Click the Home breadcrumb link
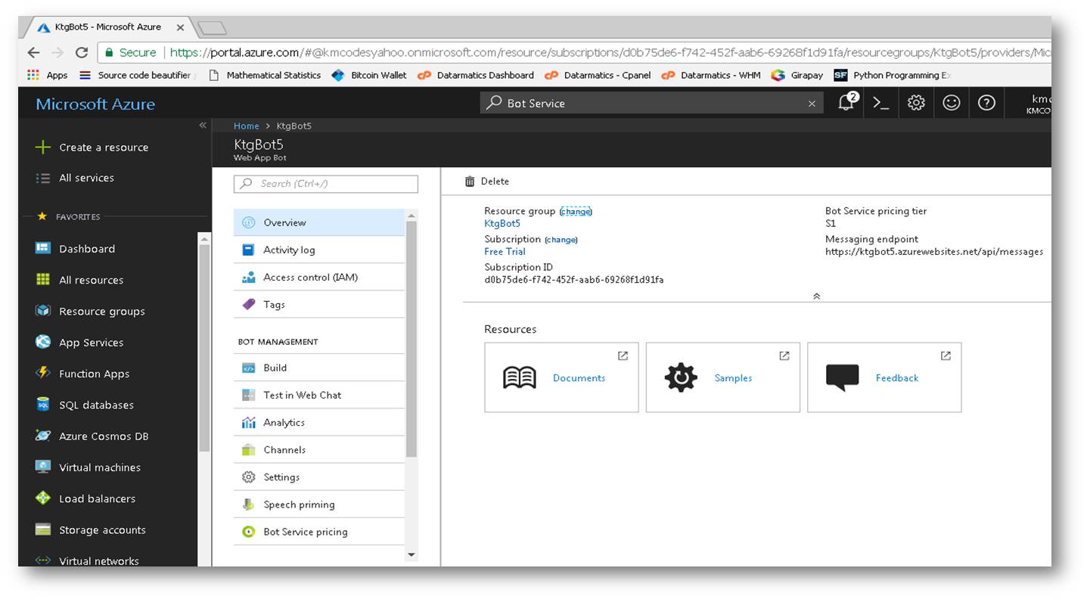Screen dimensions: 1087x599 point(246,126)
